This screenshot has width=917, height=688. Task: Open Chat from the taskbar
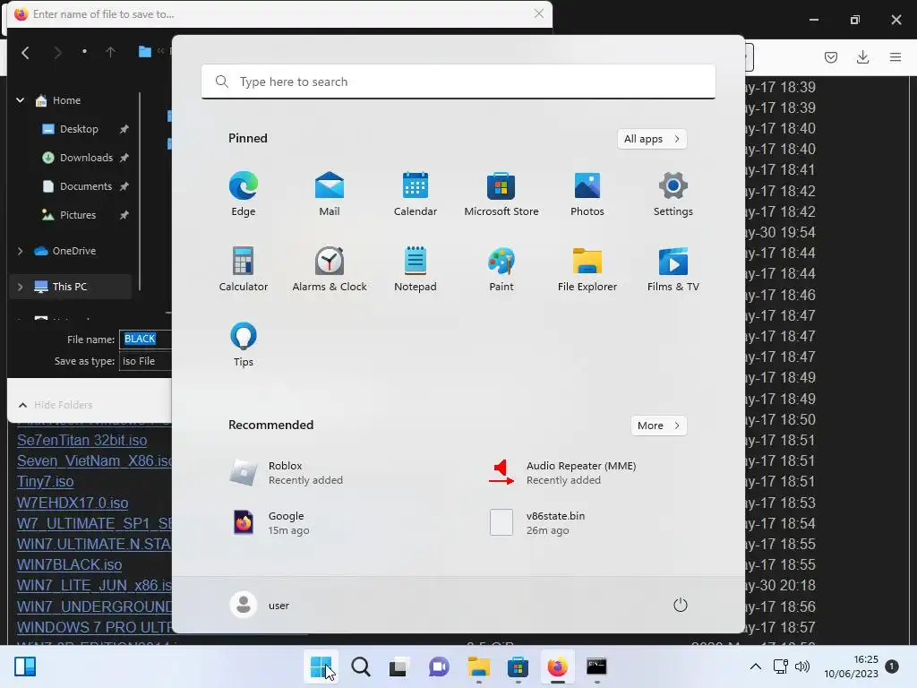[x=439, y=666]
